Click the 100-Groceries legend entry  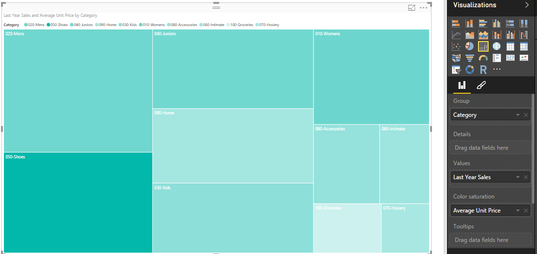(x=240, y=25)
